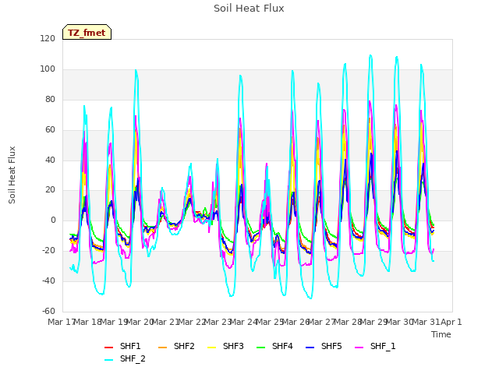This screenshot has width=499, height=374.
Task: Click the 120 y-axis tick label
Action: (48, 39)
